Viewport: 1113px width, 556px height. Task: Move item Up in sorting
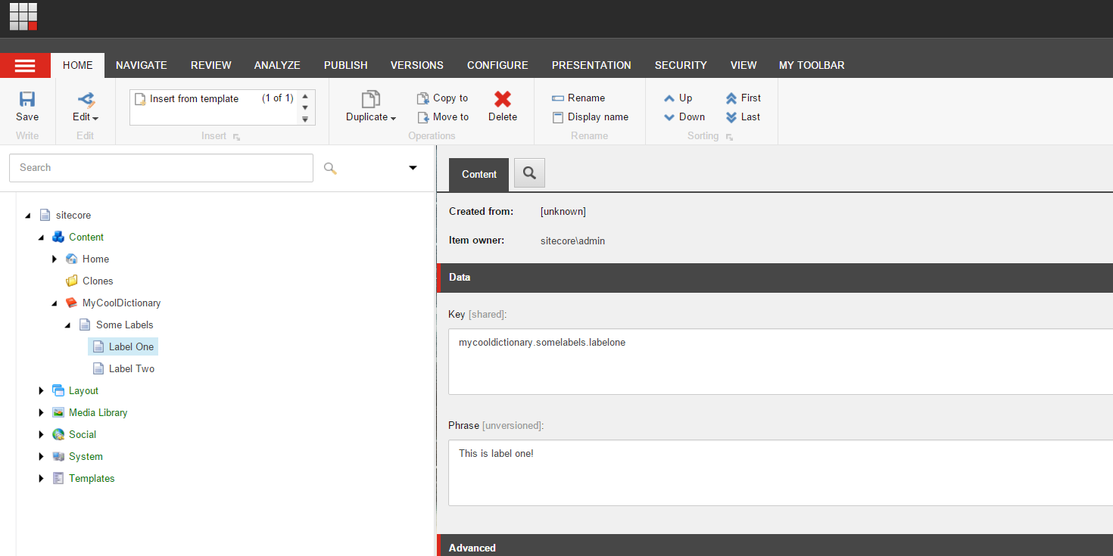669,98
